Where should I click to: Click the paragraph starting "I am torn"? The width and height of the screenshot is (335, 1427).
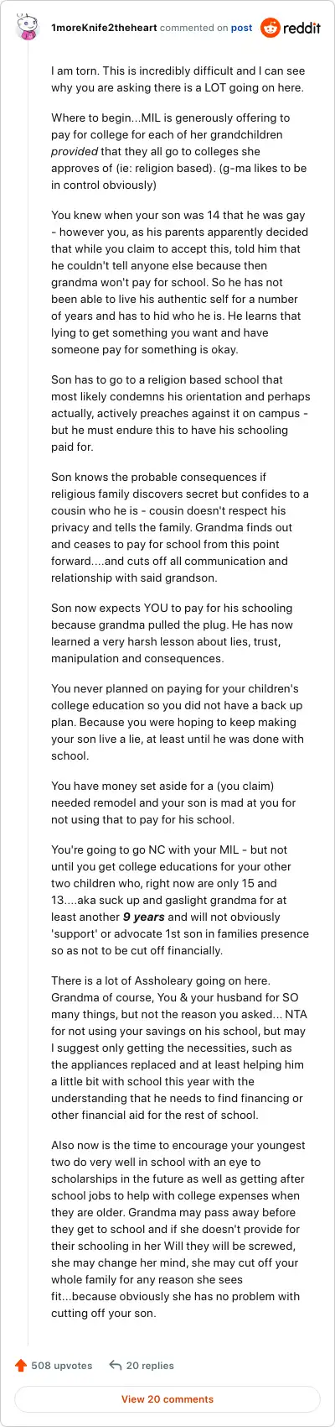(178, 81)
